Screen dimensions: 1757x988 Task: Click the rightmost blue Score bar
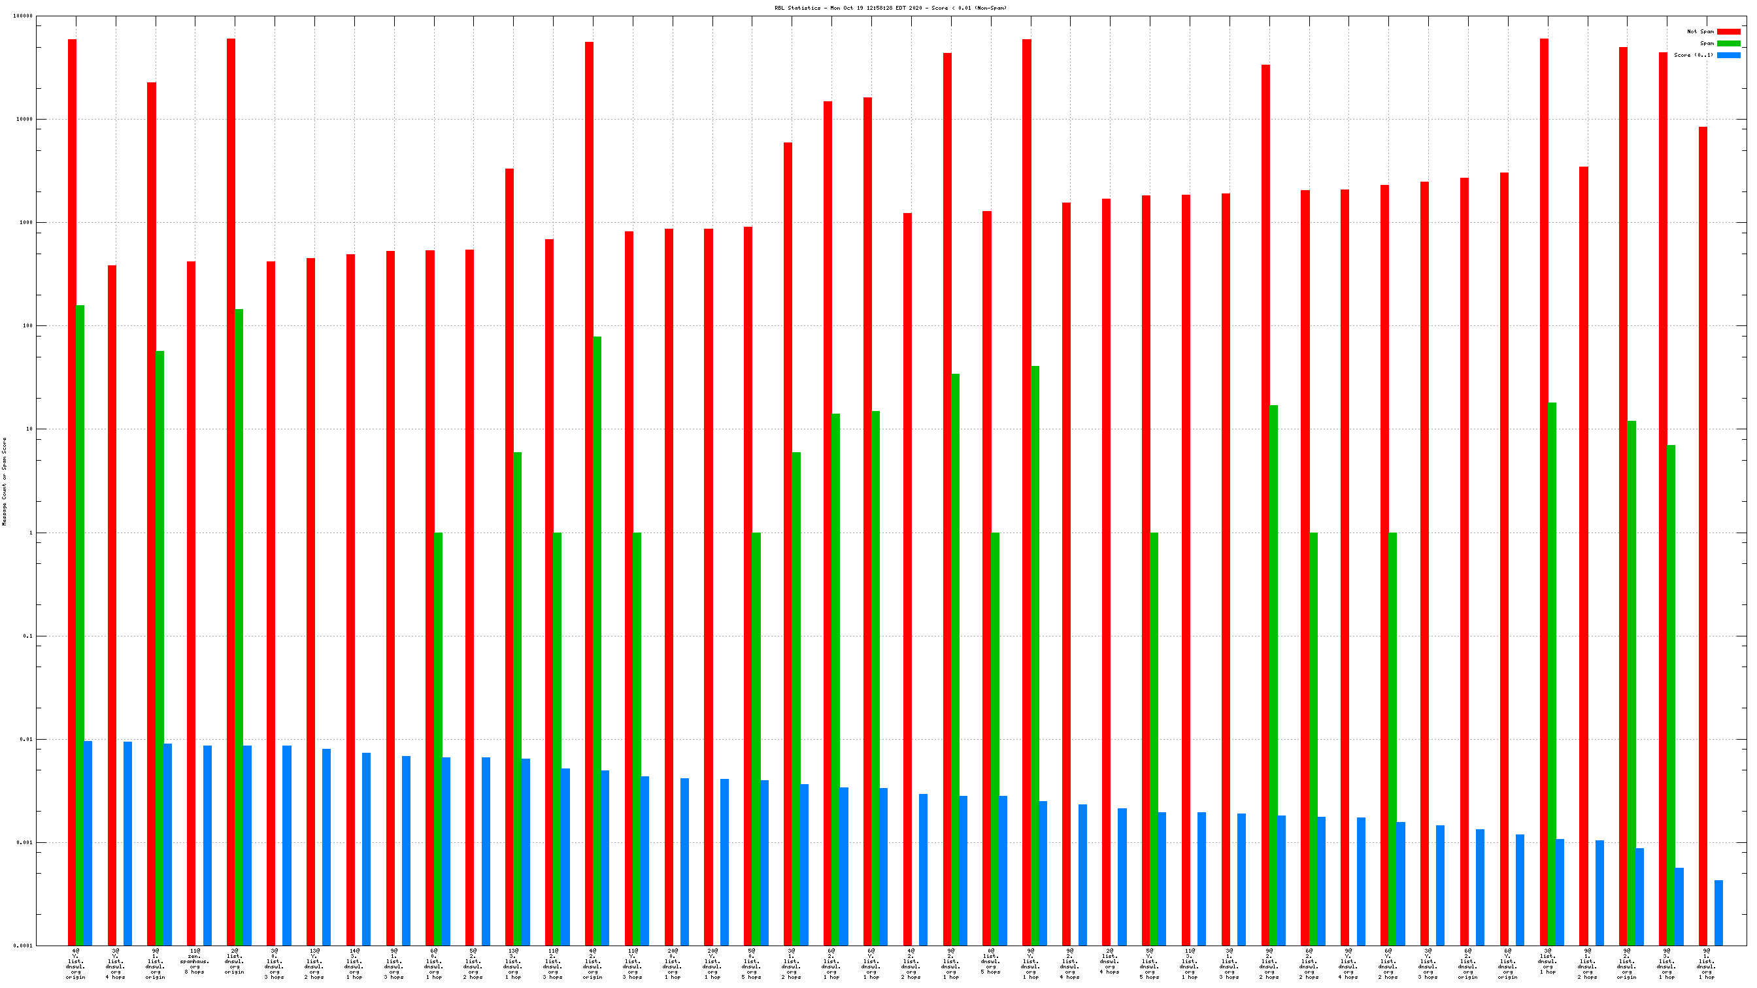point(1718,912)
